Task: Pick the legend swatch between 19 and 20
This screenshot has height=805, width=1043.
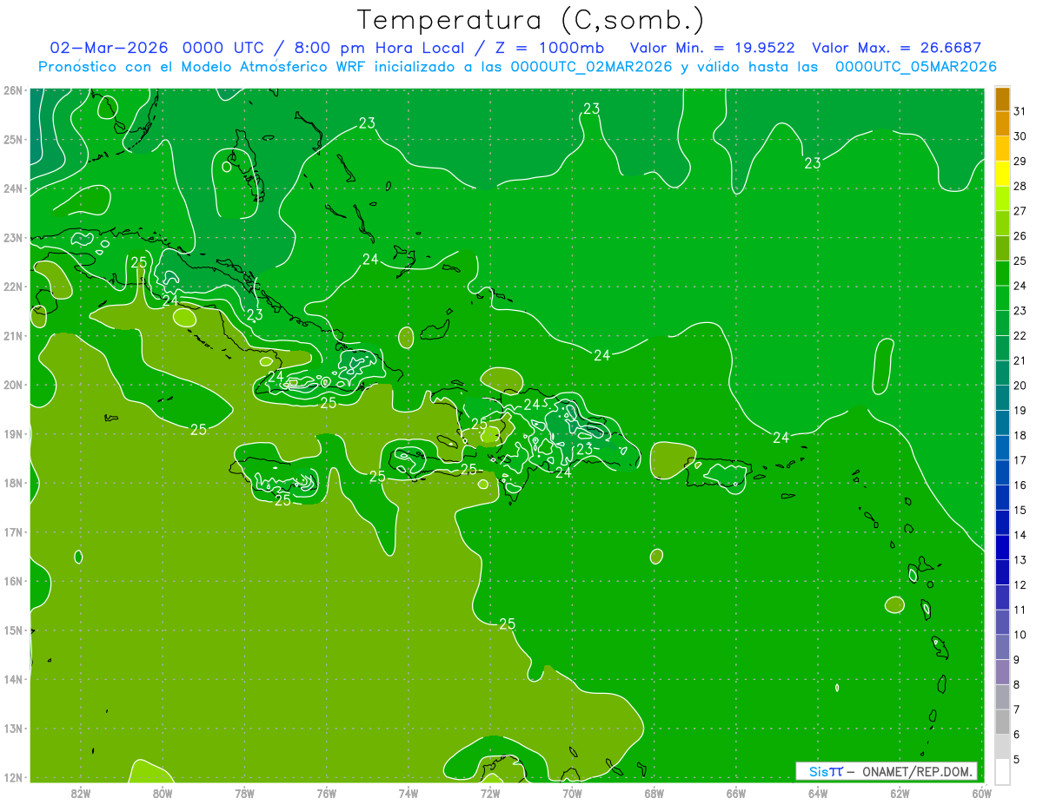Action: [x=1003, y=398]
